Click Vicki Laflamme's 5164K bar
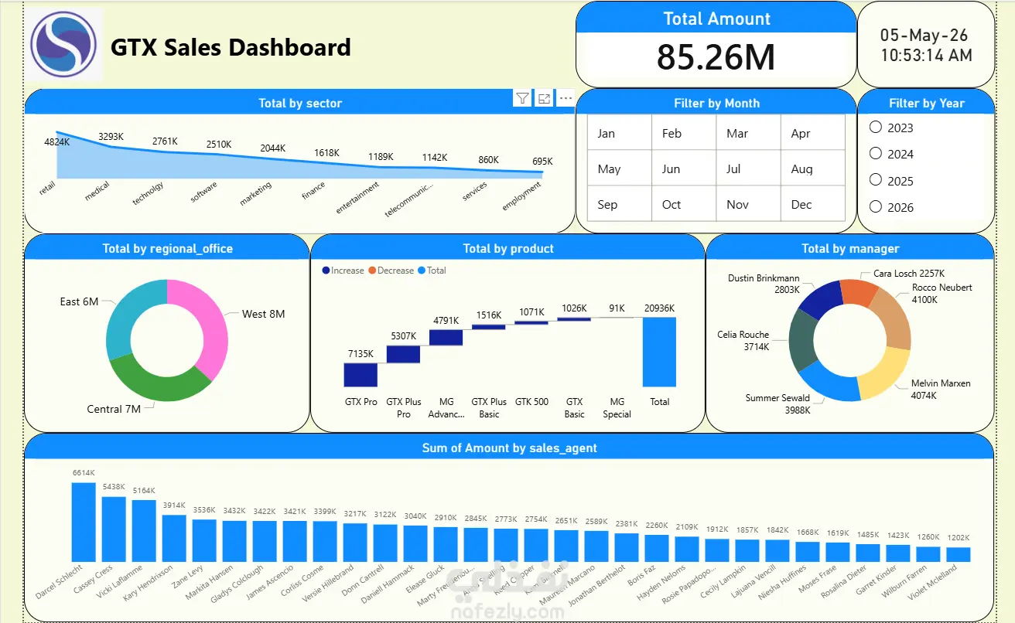The height and width of the screenshot is (623, 1015). pyautogui.click(x=144, y=530)
